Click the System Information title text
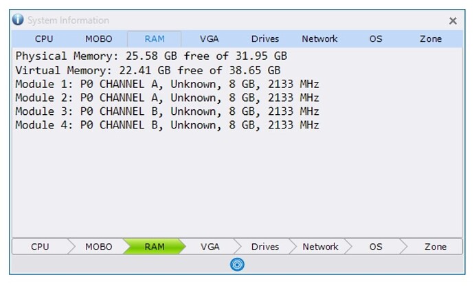Viewport: 474px width, 286px height. coord(68,20)
